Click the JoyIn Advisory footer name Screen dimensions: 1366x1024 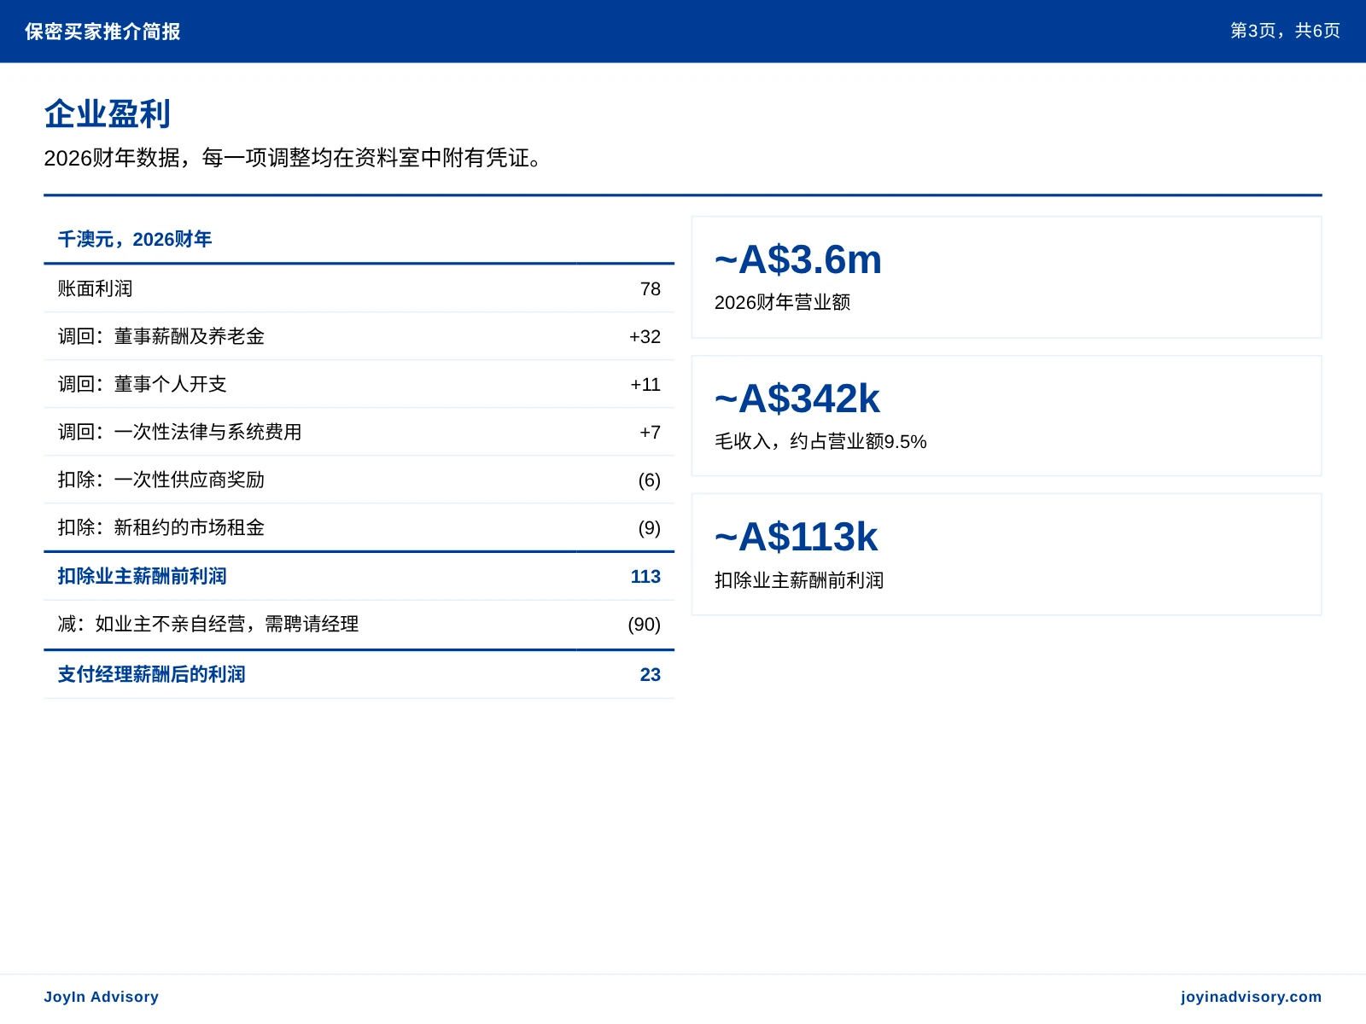pos(102,997)
